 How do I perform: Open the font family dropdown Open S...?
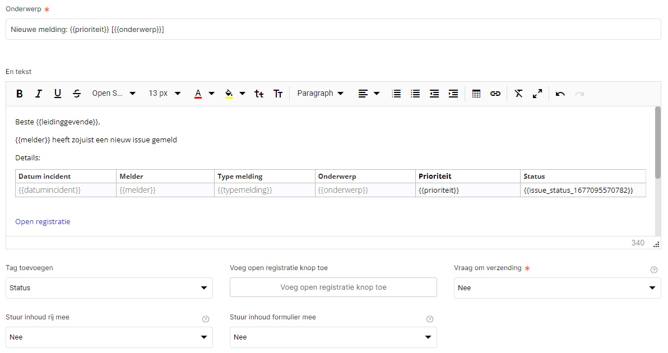tap(114, 94)
